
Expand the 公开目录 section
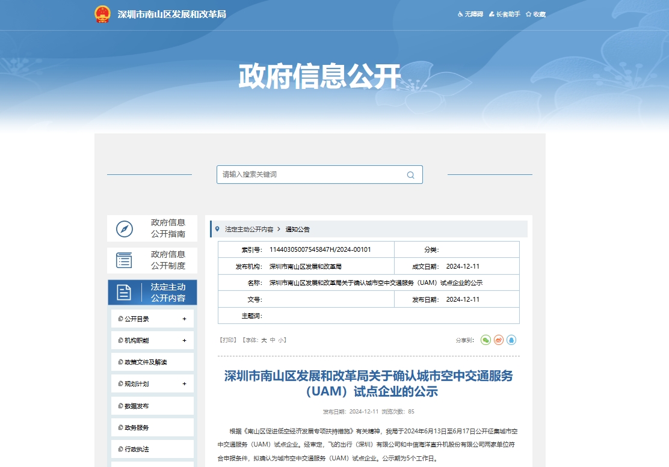coord(152,318)
